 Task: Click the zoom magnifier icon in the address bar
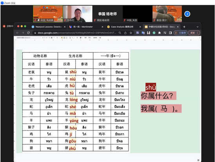(x=120, y=33)
